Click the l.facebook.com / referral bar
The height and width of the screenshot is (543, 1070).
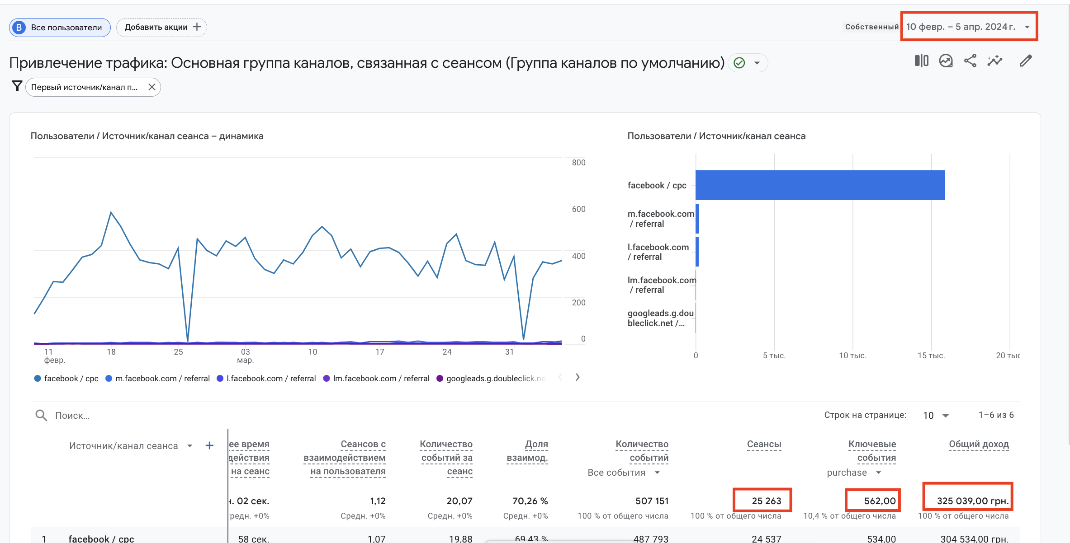pos(697,252)
